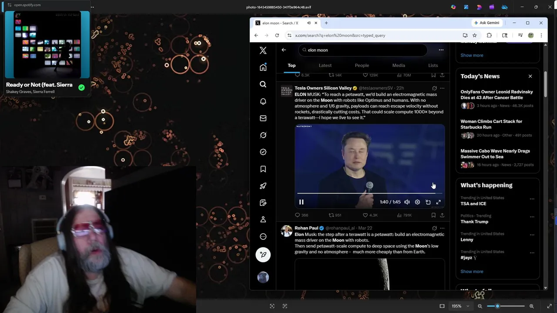Screen dimensions: 557x313
Task: Close the Today's News panel
Action: click(530, 77)
